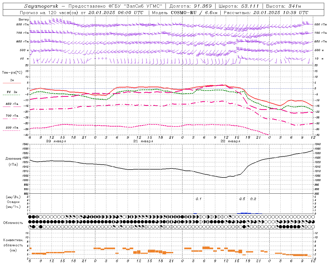Select the Предоставлено ФГБУ "ЗапСиб УГМС" text
Screen dimensions: 328x263
tap(116, 6)
